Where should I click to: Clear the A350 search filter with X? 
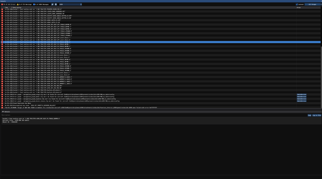(81, 4)
